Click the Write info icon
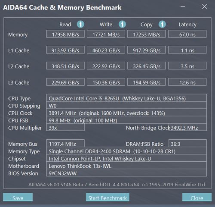This screenshot has height=207, width=215. (122, 24)
